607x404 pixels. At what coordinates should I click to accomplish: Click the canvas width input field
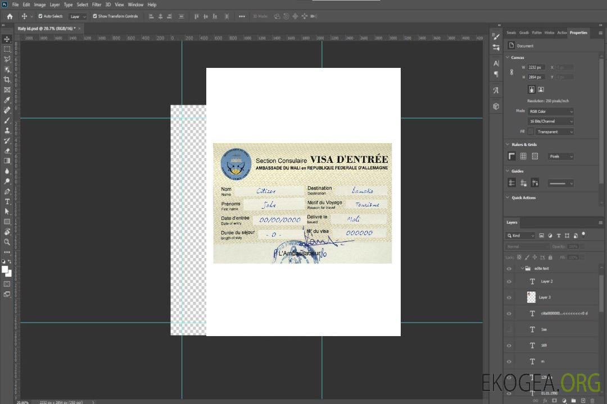point(536,67)
